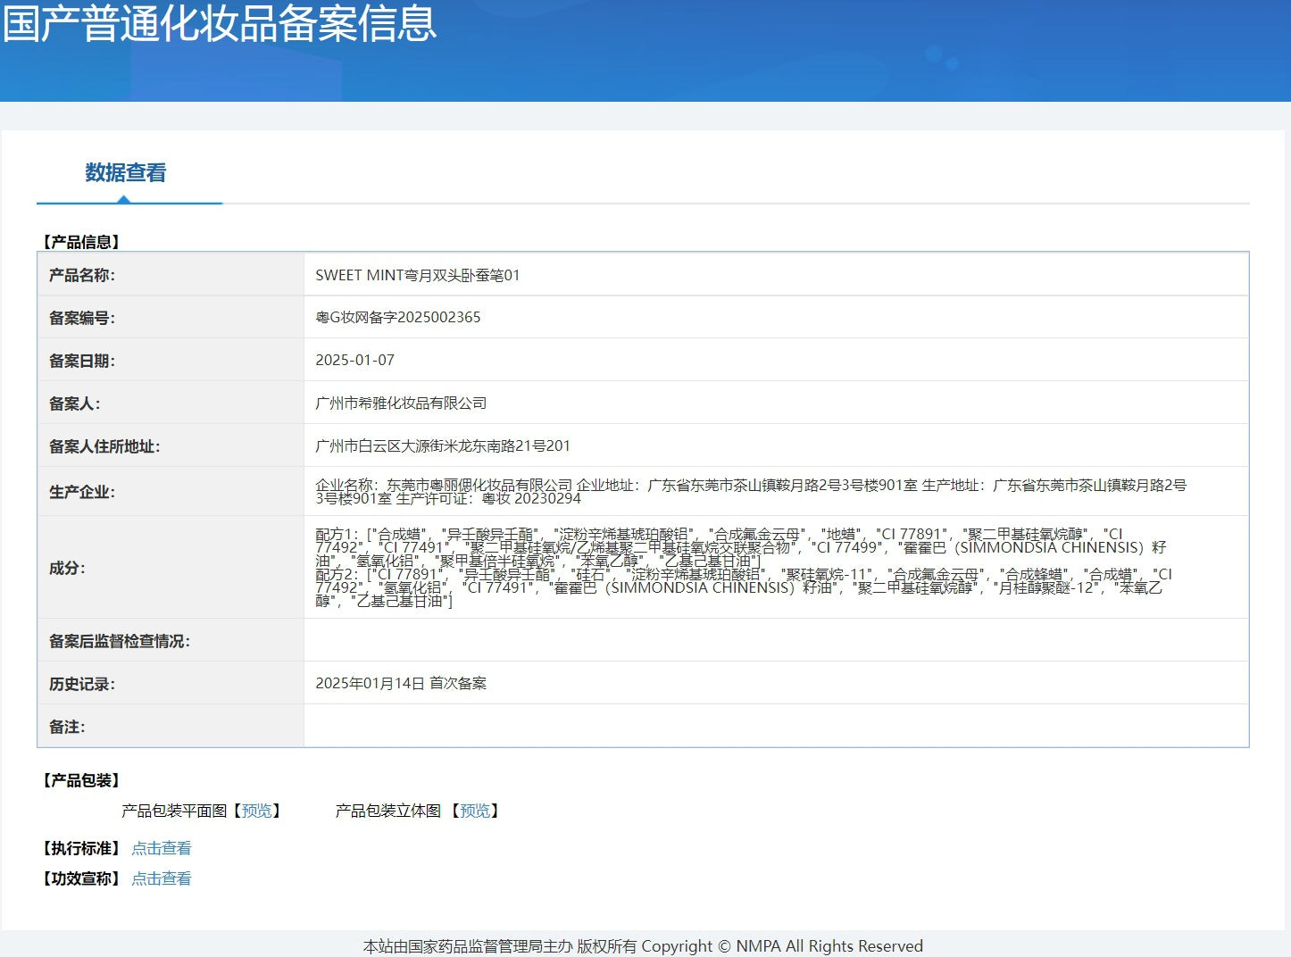The image size is (1291, 957).
Task: Click 点击查看 next to 功效宣称
Action: (162, 878)
